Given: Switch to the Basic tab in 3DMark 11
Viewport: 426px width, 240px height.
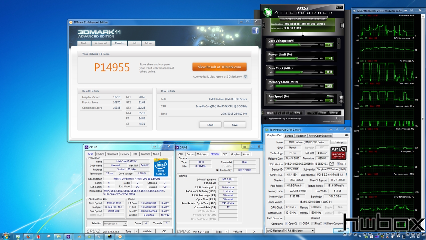Looking at the screenshot, I should point(84,43).
